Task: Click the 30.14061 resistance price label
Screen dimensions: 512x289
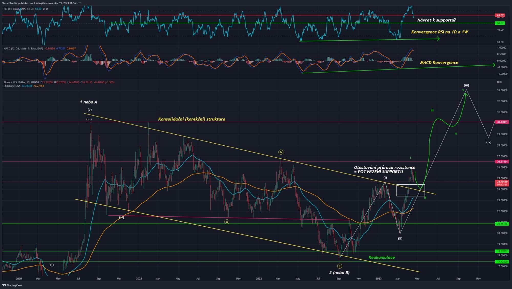Action: [502, 122]
